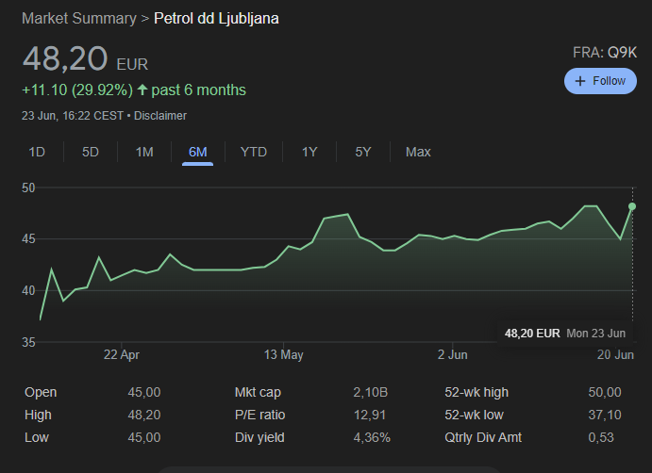The width and height of the screenshot is (652, 473).
Task: Click the 22 Apr axis label
Action: point(122,354)
